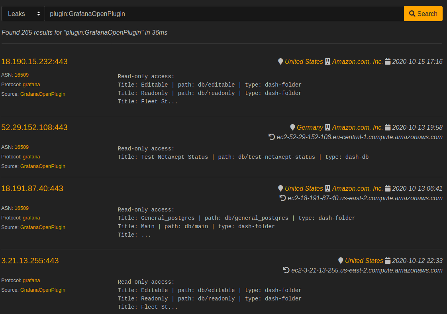Click hostname ec2-52-29-152-108.eu-central-1.compute.amazonaws.com
447x314 pixels.
click(359, 137)
